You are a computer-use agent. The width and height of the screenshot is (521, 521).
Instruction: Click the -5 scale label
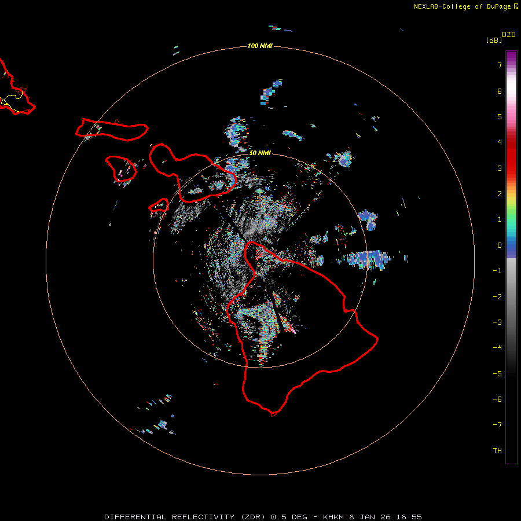[497, 374]
